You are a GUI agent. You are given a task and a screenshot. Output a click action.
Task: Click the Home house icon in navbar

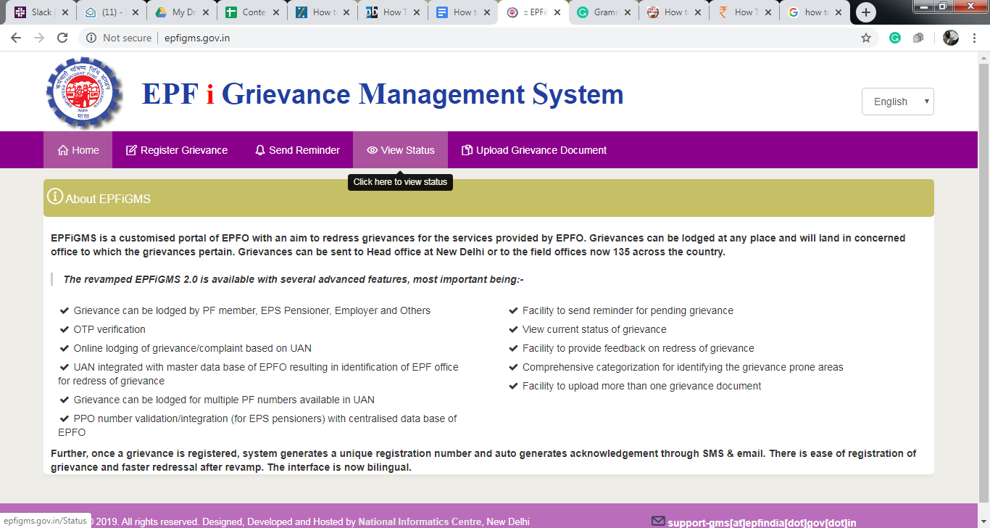63,150
